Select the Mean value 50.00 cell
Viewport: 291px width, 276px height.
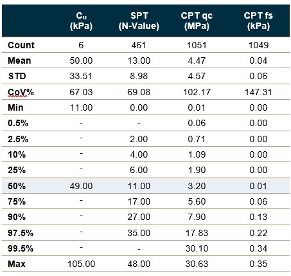pyautogui.click(x=81, y=60)
